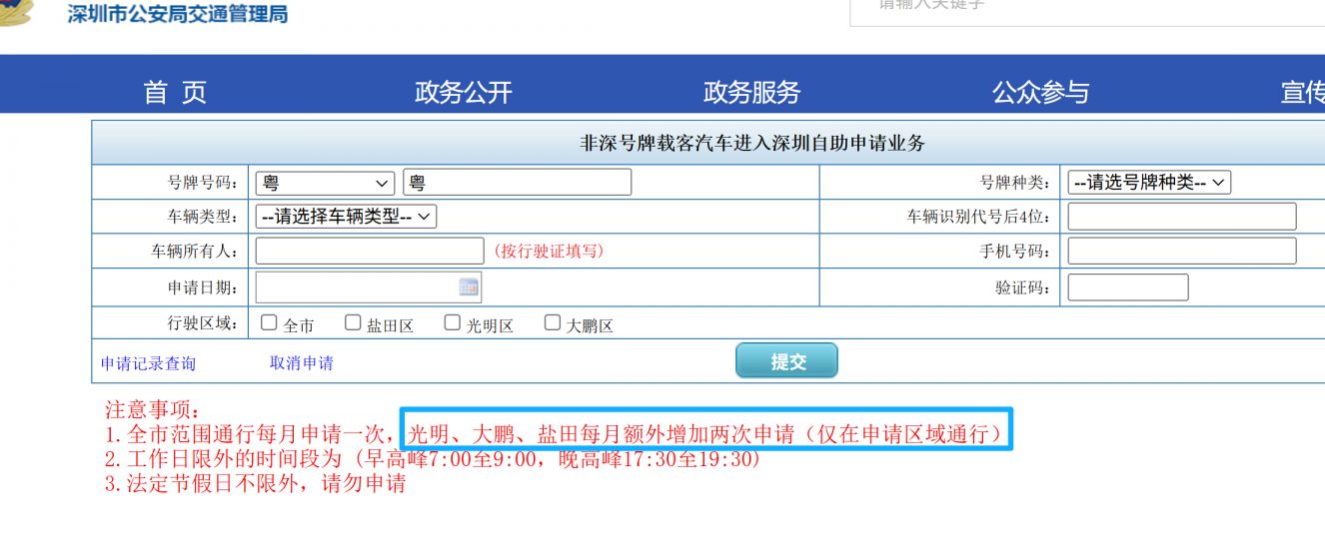
Task: Check the 全市 driving area checkbox
Action: [269, 322]
